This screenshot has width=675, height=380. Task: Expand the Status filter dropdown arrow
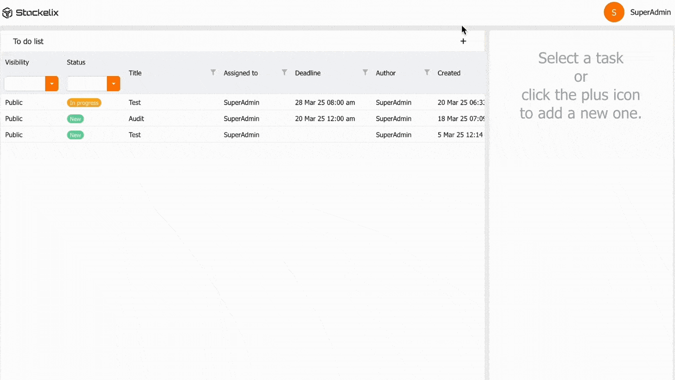(114, 84)
